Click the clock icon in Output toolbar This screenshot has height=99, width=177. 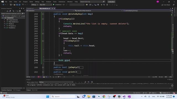click(92, 82)
